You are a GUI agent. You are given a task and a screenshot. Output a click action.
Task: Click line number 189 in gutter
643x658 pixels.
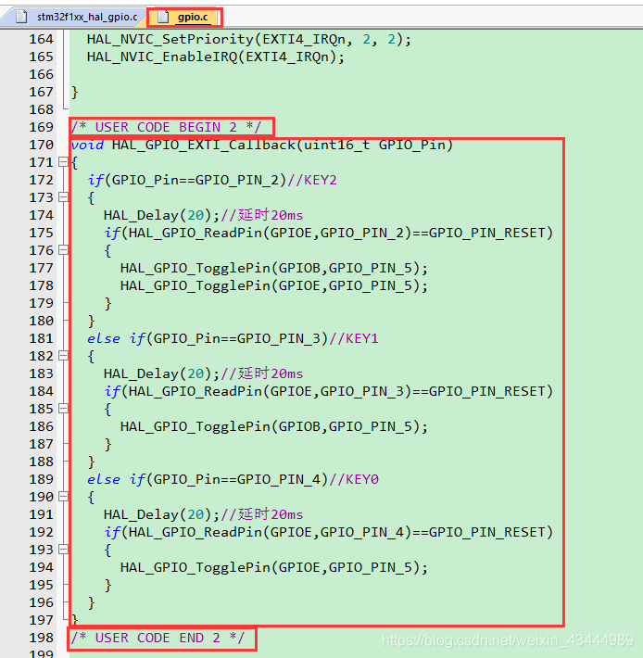(x=41, y=480)
